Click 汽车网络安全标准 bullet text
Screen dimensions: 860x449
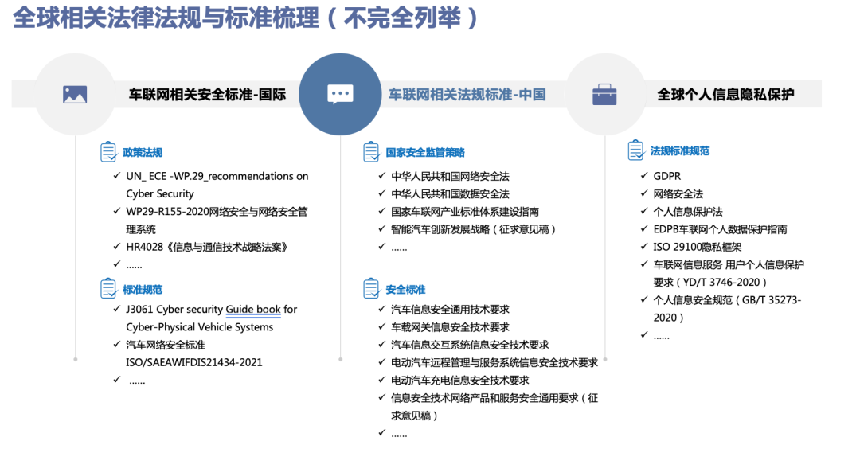pyautogui.click(x=166, y=345)
